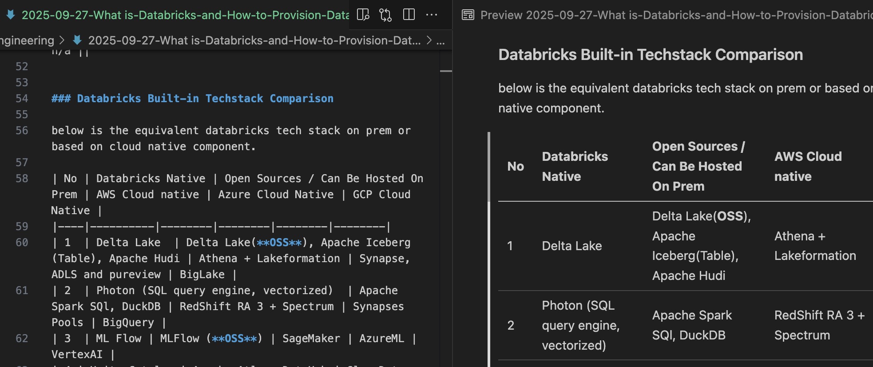873x367 pixels.
Task: Click 'Apache Spark SQl, DuckDB' preview cell
Action: click(692, 326)
